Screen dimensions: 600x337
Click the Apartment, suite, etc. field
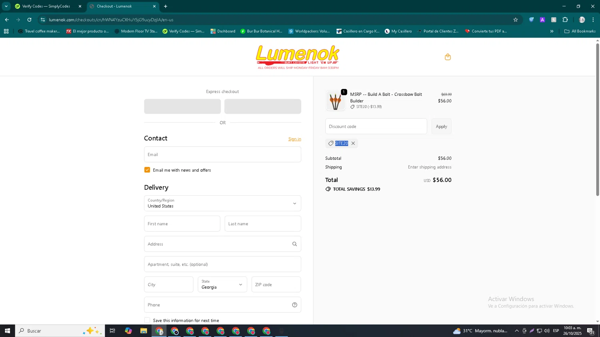222,264
